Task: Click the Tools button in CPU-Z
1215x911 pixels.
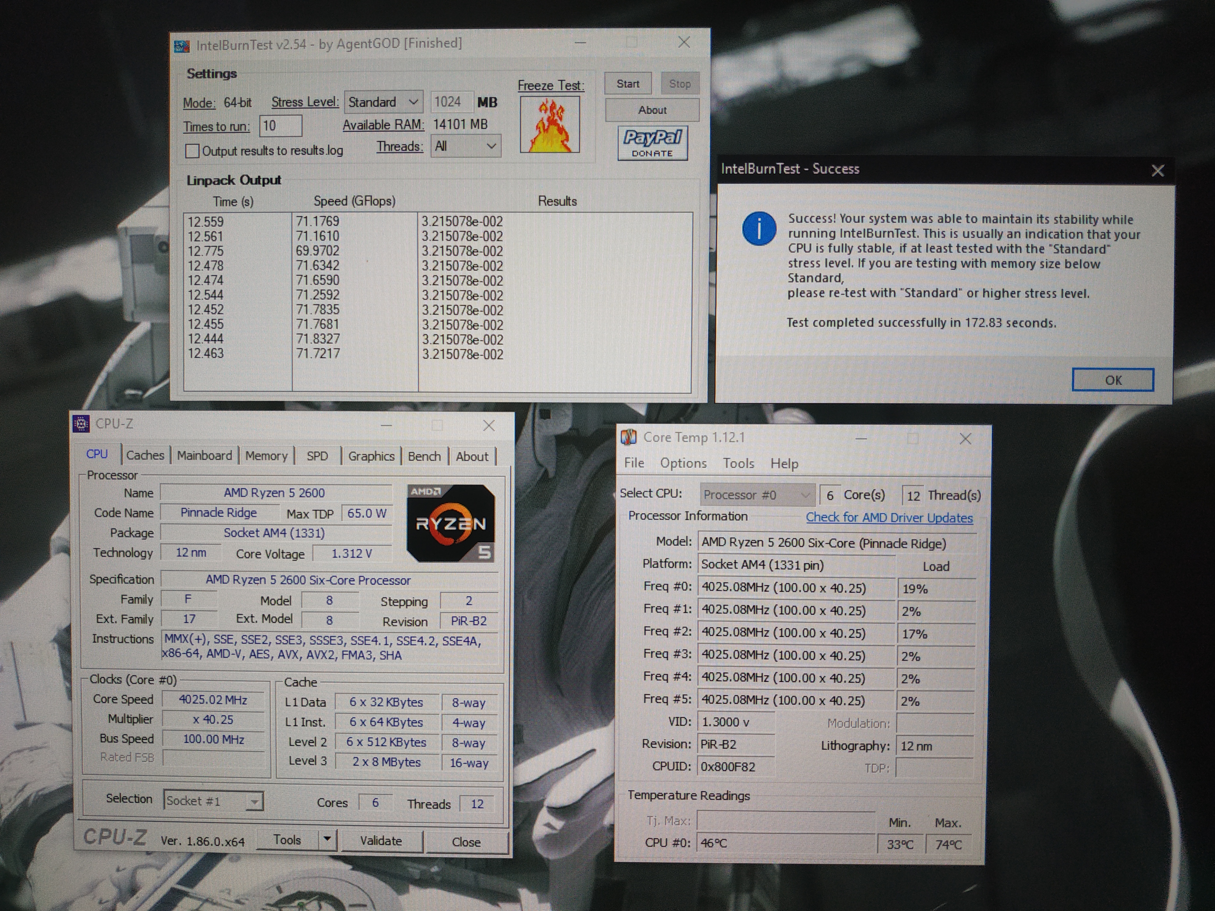Action: tap(287, 840)
